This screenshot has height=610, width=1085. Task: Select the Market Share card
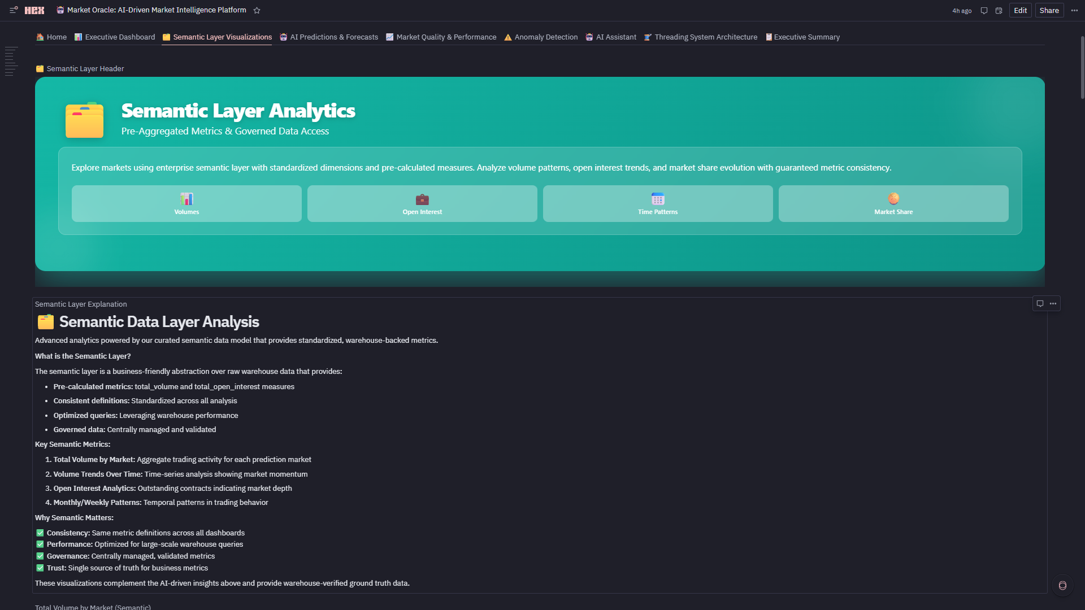893,204
